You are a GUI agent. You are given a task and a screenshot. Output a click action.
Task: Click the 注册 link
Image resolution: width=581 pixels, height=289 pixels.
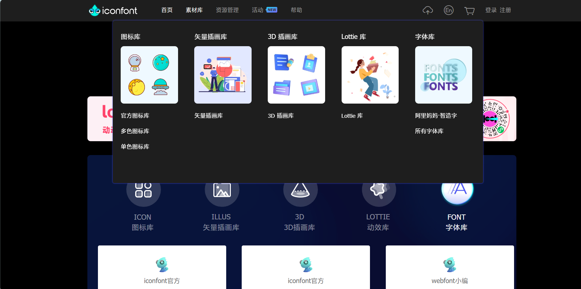[x=505, y=10]
